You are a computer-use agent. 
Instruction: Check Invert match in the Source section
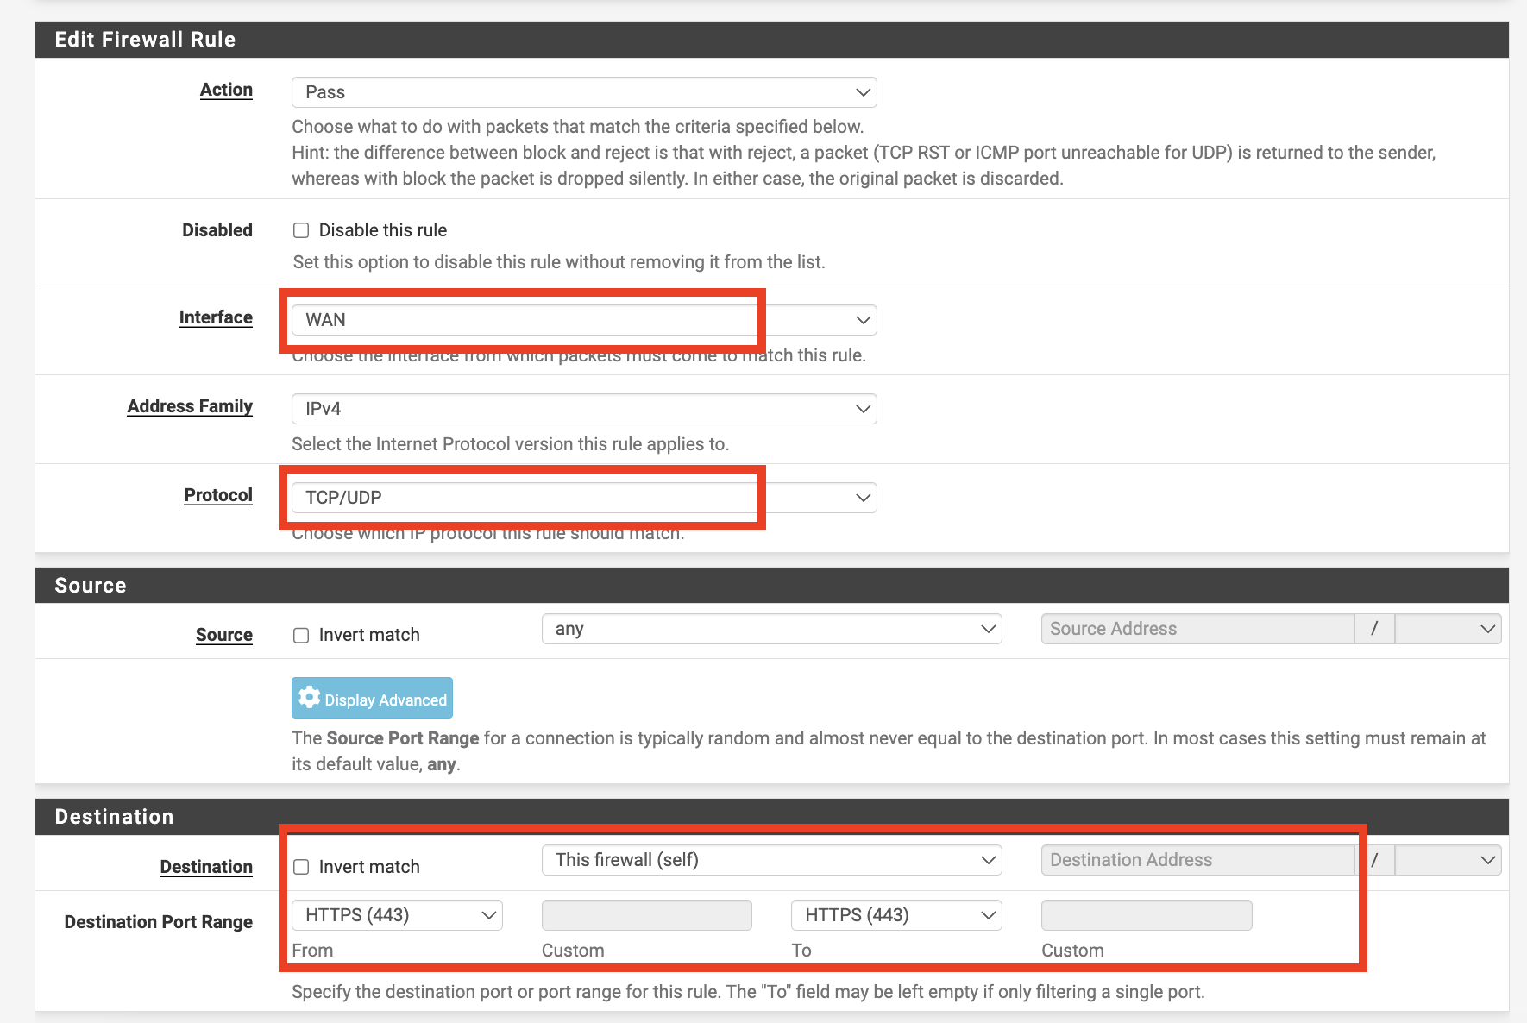pyautogui.click(x=300, y=635)
